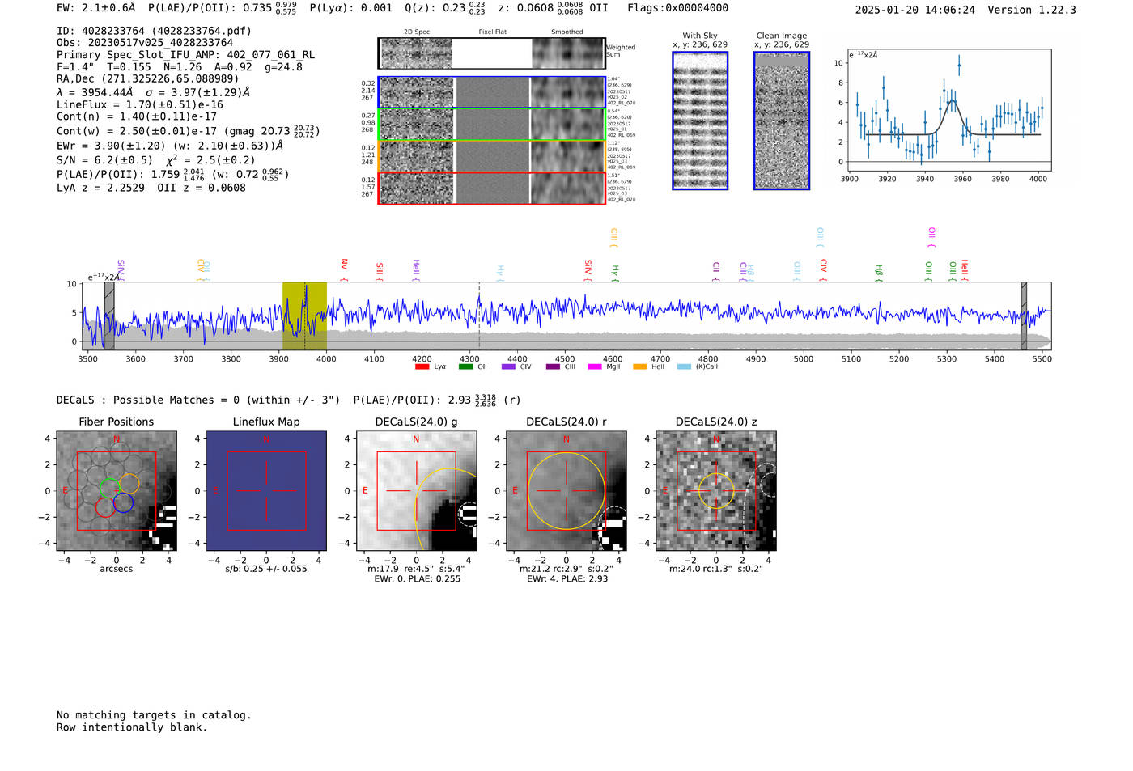Click the 2D Spec column header
Viewport: 1133px width, 771px height.
tap(417, 32)
